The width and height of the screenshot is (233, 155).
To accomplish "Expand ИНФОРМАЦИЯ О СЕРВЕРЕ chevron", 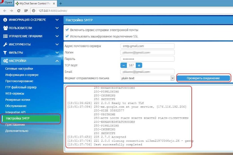I will tap(57, 20).
